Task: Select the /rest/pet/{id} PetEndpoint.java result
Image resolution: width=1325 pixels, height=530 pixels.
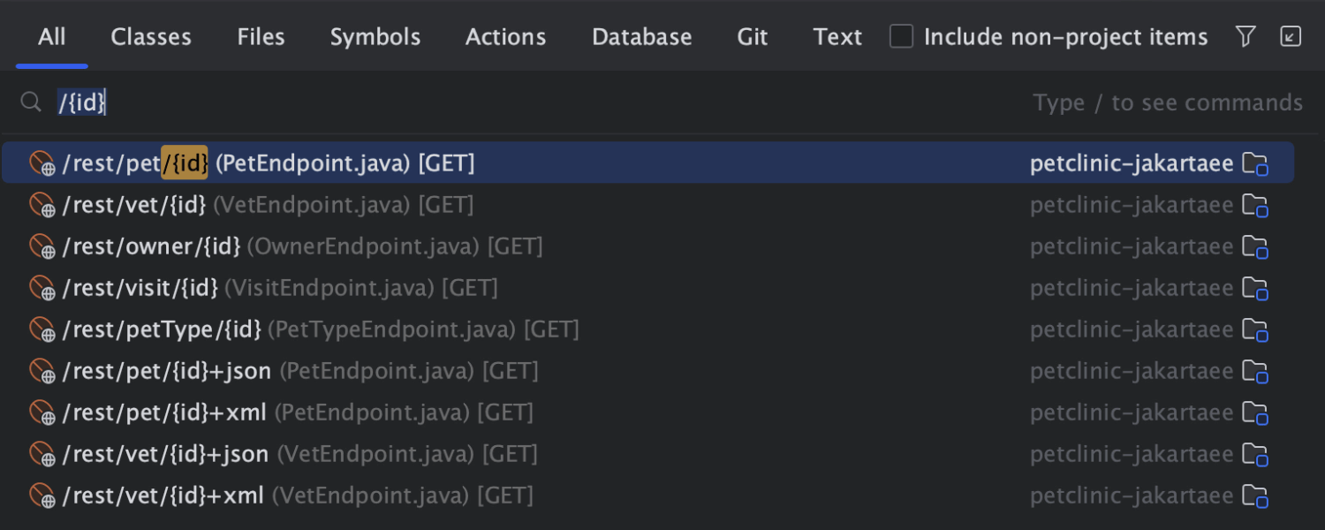Action: pyautogui.click(x=269, y=163)
